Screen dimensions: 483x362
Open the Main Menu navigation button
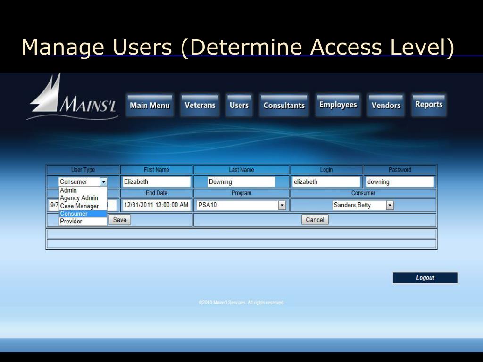point(150,106)
